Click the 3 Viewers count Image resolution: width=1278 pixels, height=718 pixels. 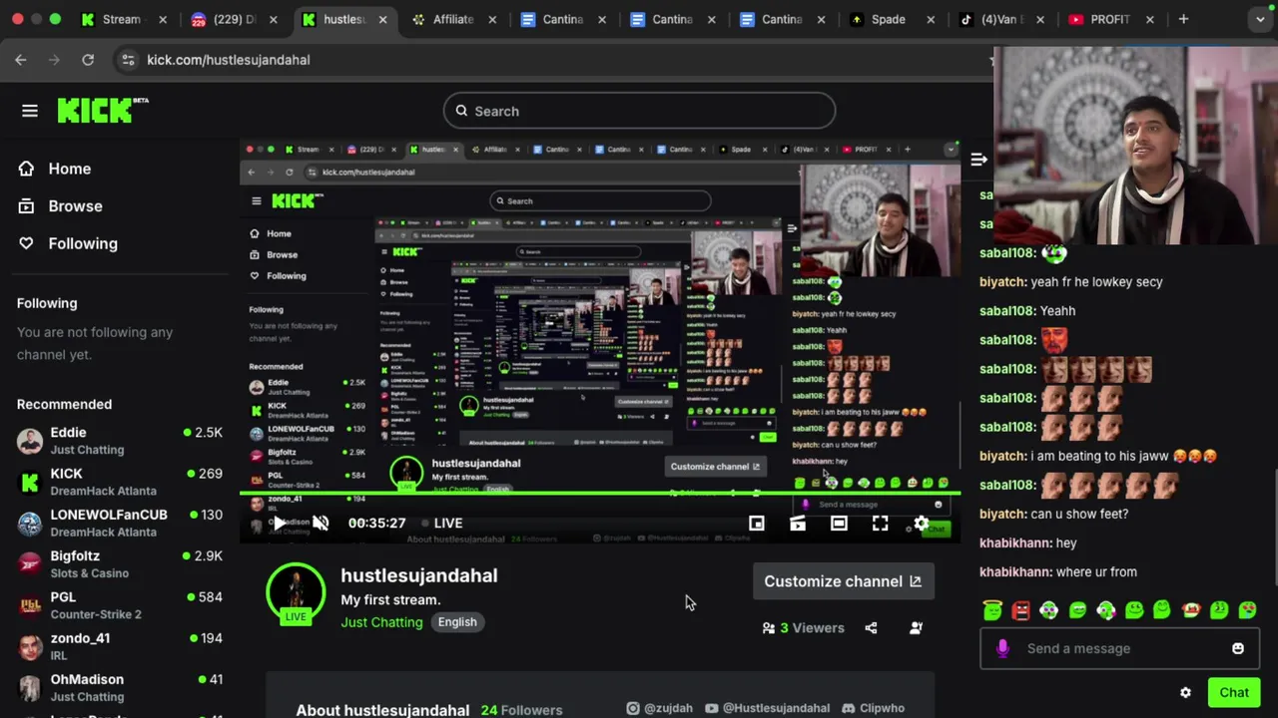click(804, 627)
